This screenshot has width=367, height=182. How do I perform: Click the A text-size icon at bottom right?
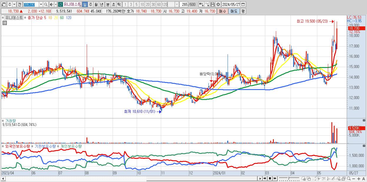[363, 179]
